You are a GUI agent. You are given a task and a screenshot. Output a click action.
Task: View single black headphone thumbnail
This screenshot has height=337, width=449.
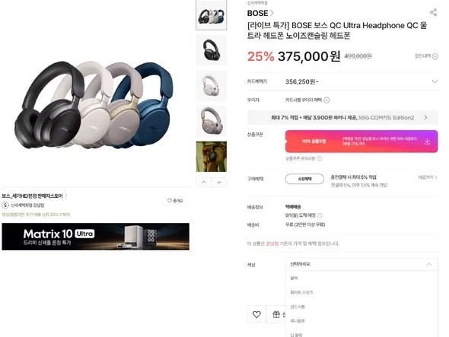point(212,50)
